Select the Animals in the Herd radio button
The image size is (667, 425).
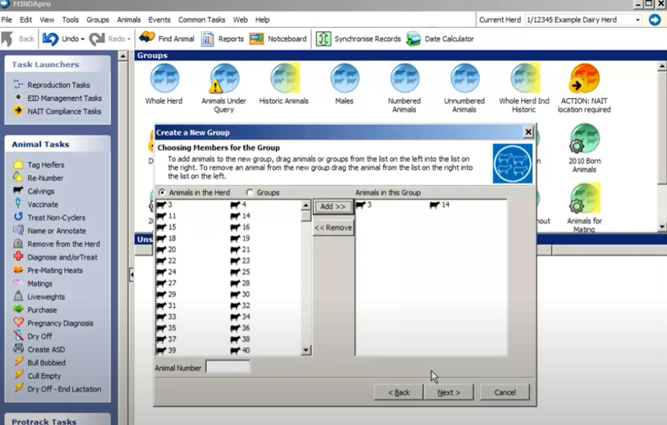tap(162, 192)
